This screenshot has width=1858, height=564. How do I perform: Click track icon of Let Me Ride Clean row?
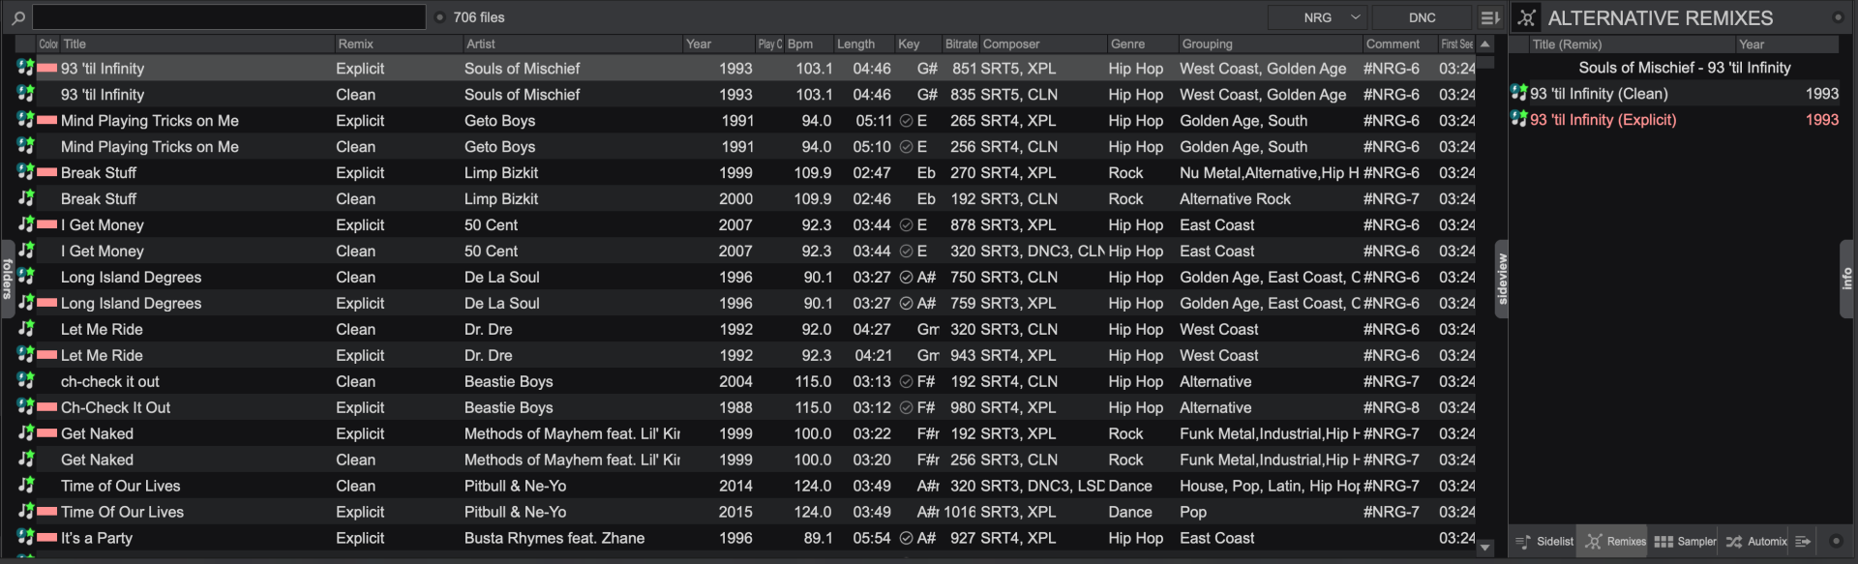[x=26, y=329]
